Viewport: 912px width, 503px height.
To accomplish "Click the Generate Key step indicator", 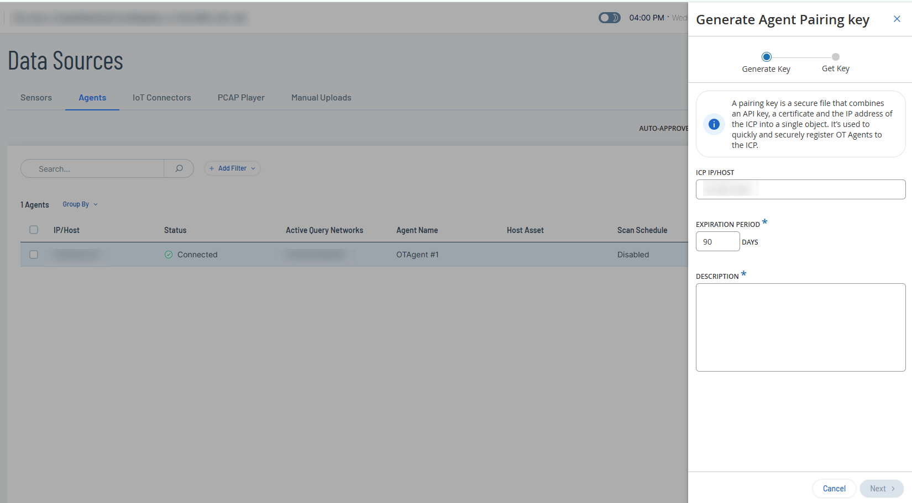I will click(x=766, y=57).
